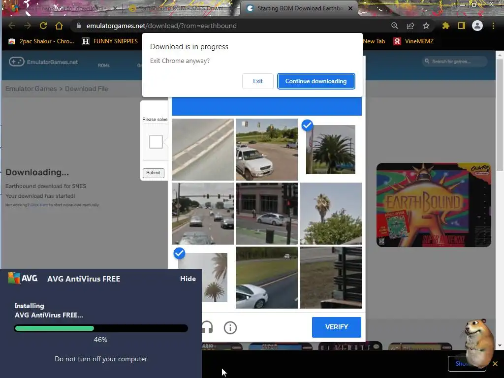Open the Chrome three-dot menu
Screen dimensions: 504x378
click(493, 26)
